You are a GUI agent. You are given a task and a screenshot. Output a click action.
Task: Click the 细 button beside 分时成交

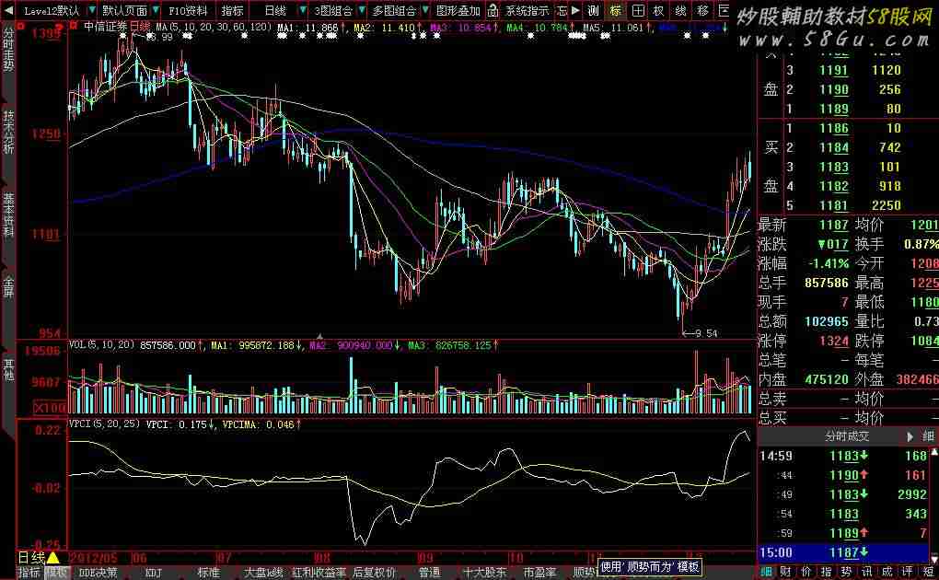click(x=928, y=436)
